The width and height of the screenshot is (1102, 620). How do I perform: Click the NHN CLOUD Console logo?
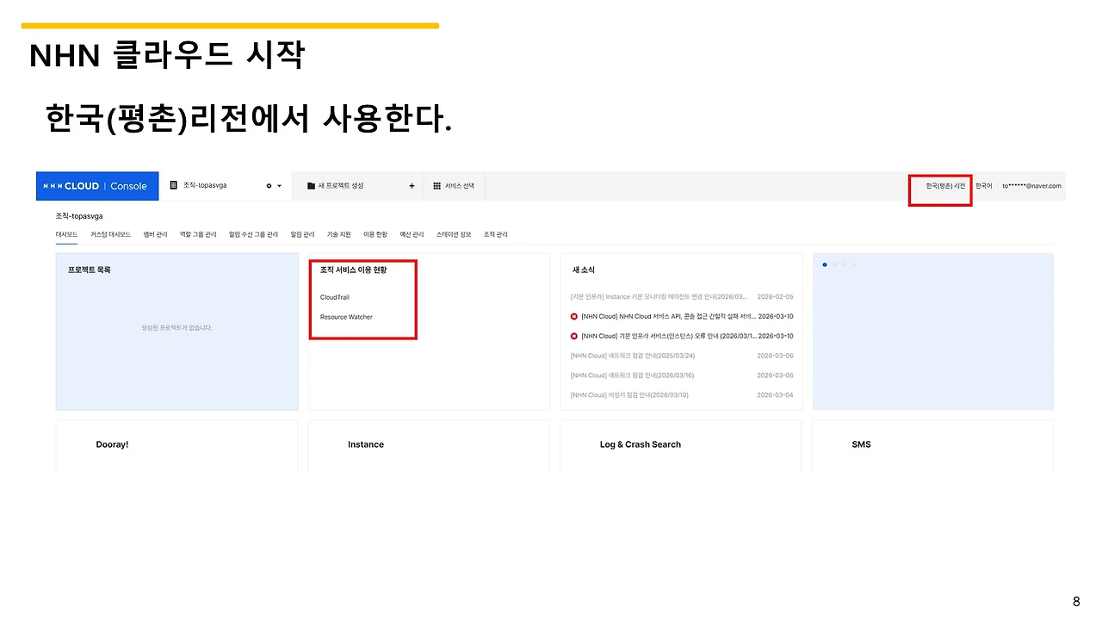click(96, 185)
